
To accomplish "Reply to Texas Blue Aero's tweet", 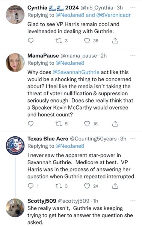I will click(30, 186).
